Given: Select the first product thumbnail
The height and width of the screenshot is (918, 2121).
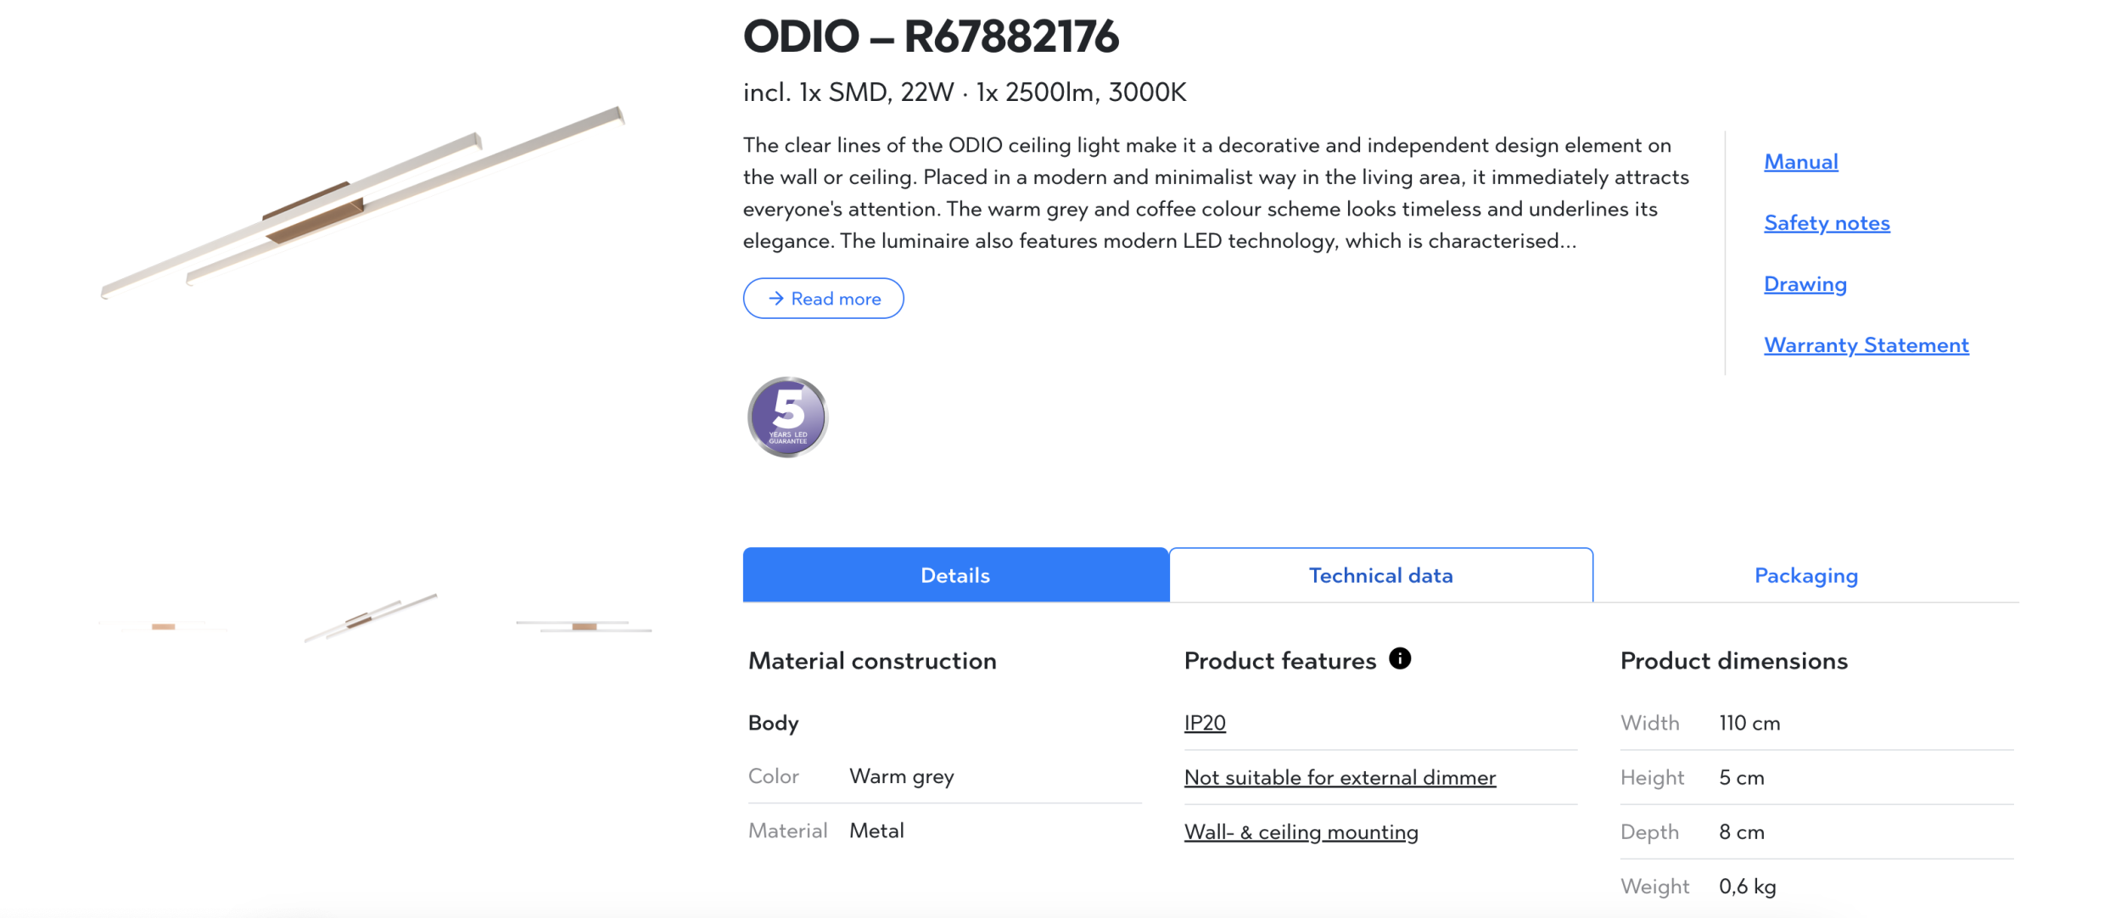Looking at the screenshot, I should (163, 626).
